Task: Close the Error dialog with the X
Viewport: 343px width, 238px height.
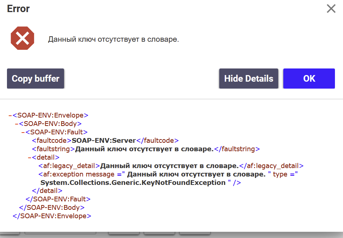Action: pos(331,9)
